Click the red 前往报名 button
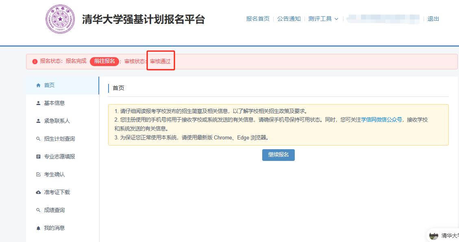 tap(104, 61)
